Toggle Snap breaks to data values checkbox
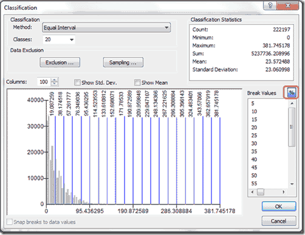The image size is (305, 235). [x=9, y=222]
